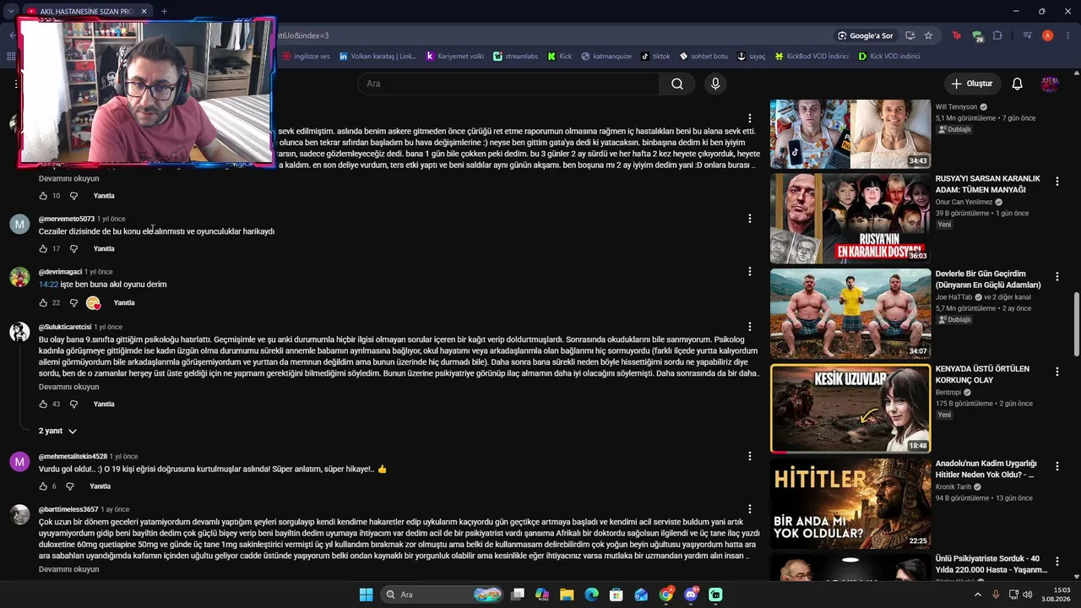
Task: Expand 'Devamını okuyun' under @barttimeless3657 comment
Action: [68, 569]
